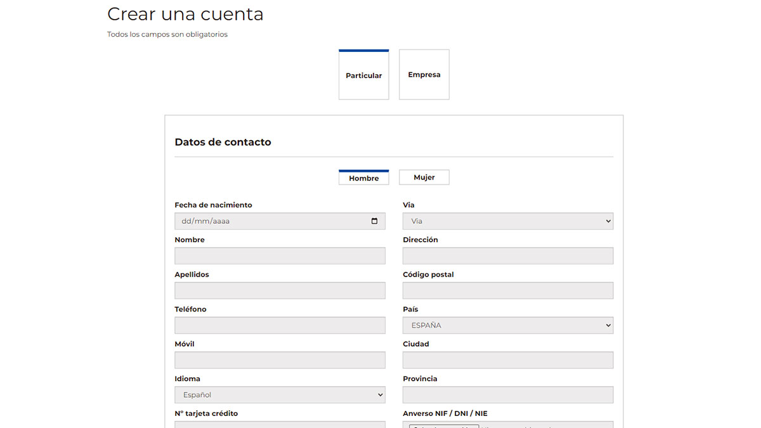Select the Provincia input field
The width and height of the screenshot is (761, 428).
507,394
